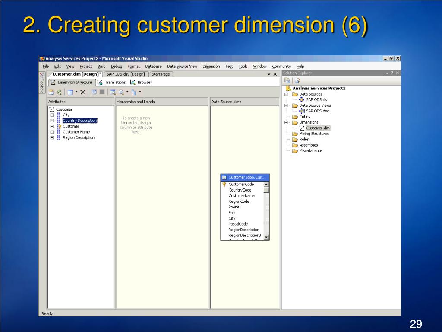Expand the Country Description attribute node
442x332 pixels.
tap(52, 121)
